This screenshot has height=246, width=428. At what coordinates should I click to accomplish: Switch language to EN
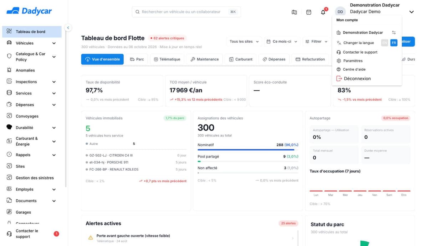(x=384, y=43)
